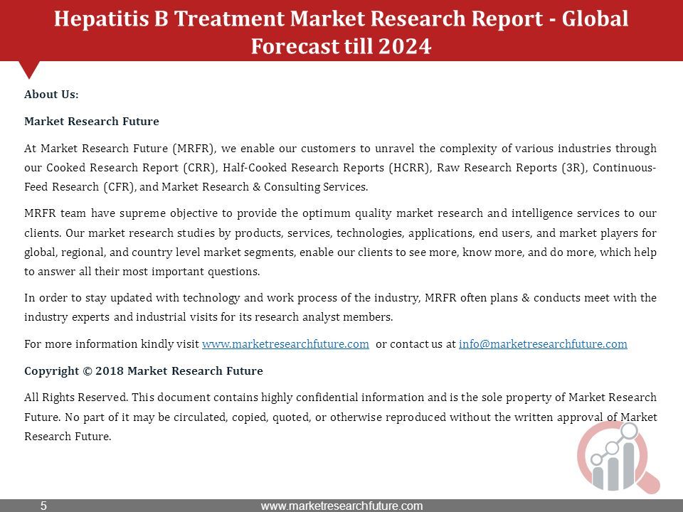Click the paragraph starting 'MRFR team have supreme objective'
The image size is (683, 512).
tap(340, 242)
